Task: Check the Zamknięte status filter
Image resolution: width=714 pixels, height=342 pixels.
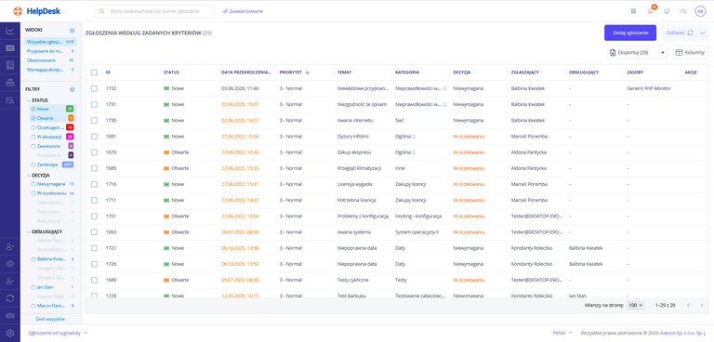Action: [33, 164]
